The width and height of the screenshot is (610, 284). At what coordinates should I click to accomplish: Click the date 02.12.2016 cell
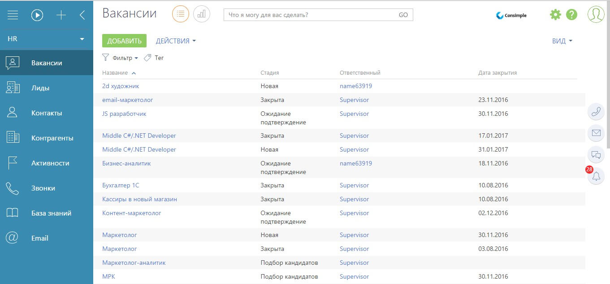(x=493, y=213)
